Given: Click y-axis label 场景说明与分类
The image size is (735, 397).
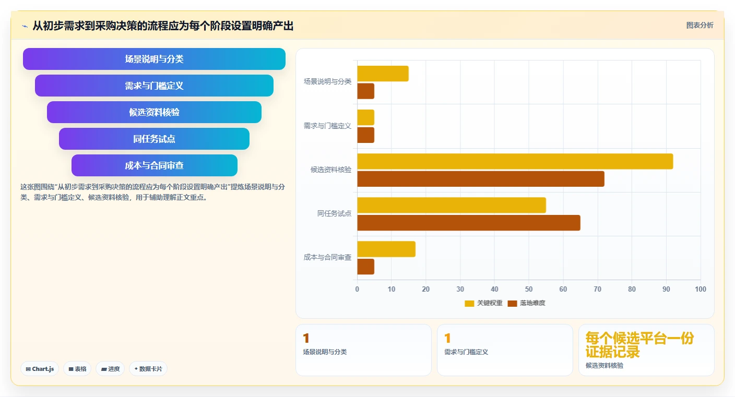Looking at the screenshot, I should [327, 82].
